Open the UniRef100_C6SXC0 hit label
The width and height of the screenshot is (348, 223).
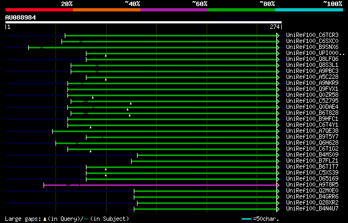[312, 41]
